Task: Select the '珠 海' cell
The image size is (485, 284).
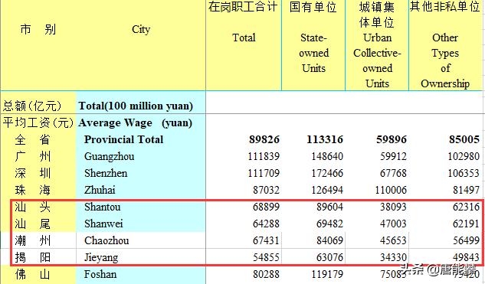Action: 32,190
